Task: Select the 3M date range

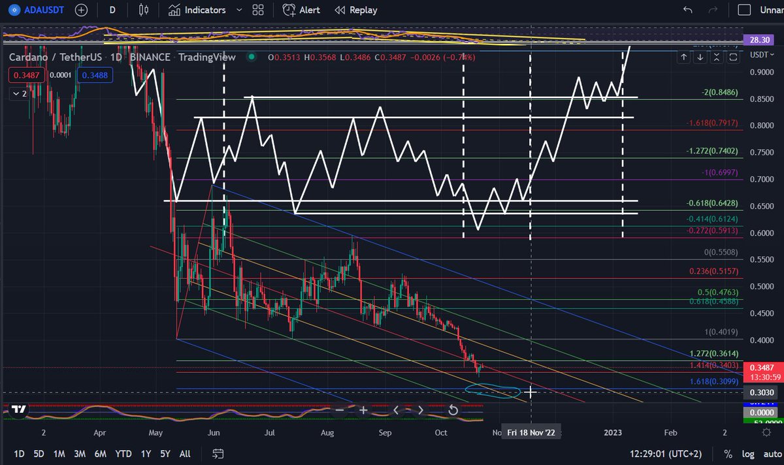Action: pyautogui.click(x=80, y=453)
